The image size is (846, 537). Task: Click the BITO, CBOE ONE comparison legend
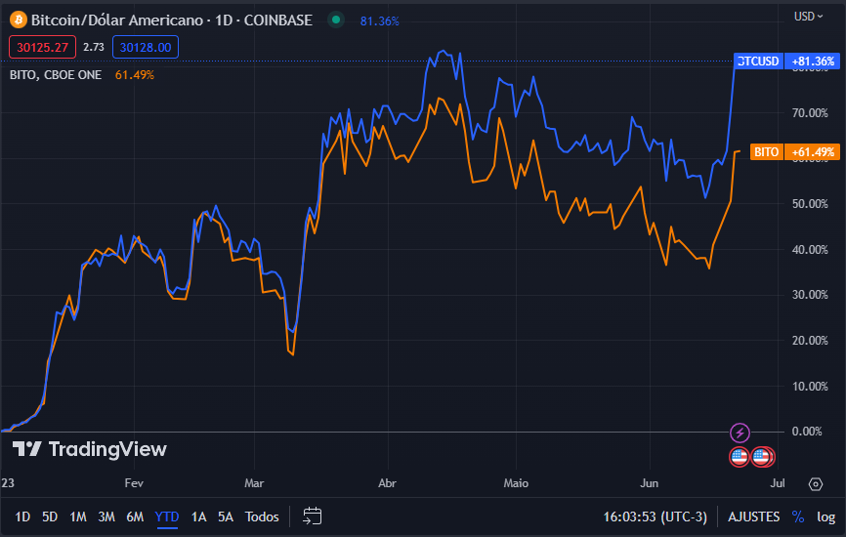(x=56, y=75)
